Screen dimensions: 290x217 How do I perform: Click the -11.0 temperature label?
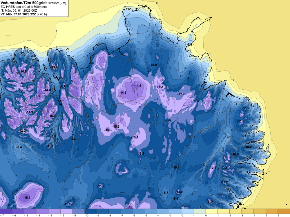point(67,205)
